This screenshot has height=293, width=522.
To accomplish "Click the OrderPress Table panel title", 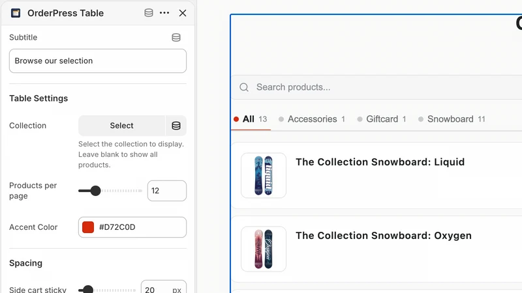I will click(x=66, y=13).
